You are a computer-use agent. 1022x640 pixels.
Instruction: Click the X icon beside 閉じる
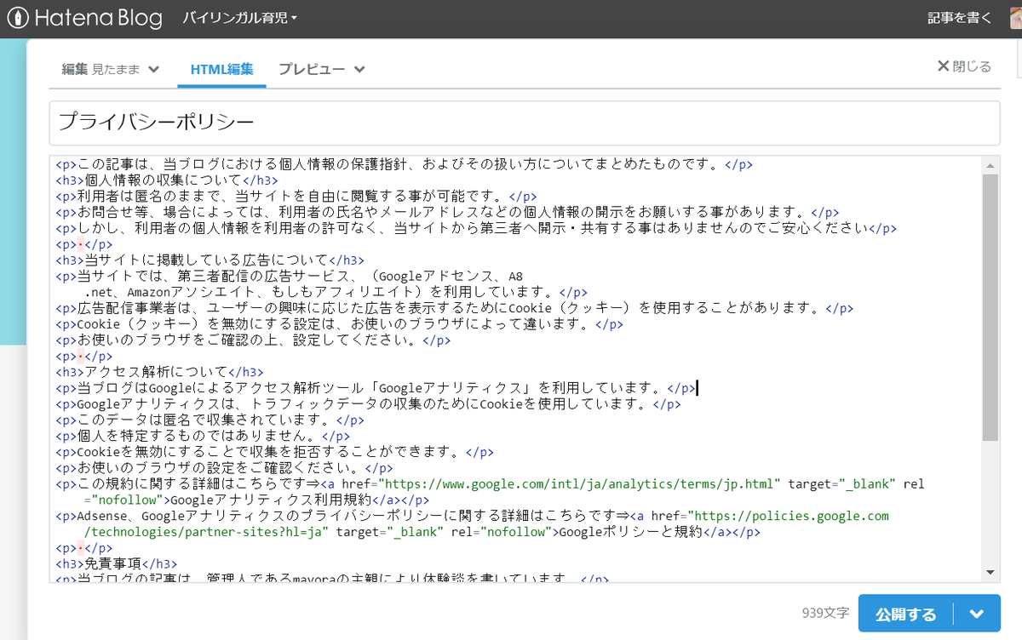coord(942,67)
